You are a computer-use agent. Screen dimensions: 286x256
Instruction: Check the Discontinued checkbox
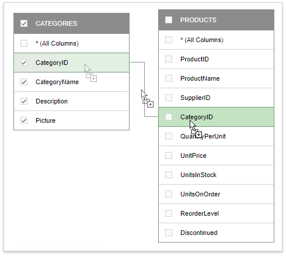coord(169,233)
